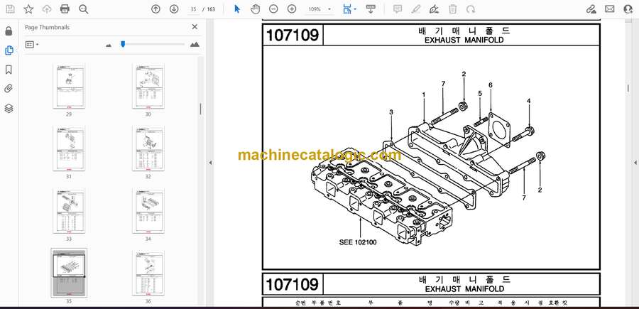Open the account profile icon
This screenshot has height=309, width=639.
tap(628, 9)
